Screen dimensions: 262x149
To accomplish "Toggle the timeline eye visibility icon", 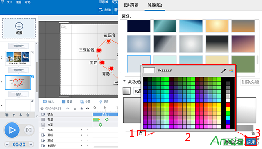I will [88, 109].
